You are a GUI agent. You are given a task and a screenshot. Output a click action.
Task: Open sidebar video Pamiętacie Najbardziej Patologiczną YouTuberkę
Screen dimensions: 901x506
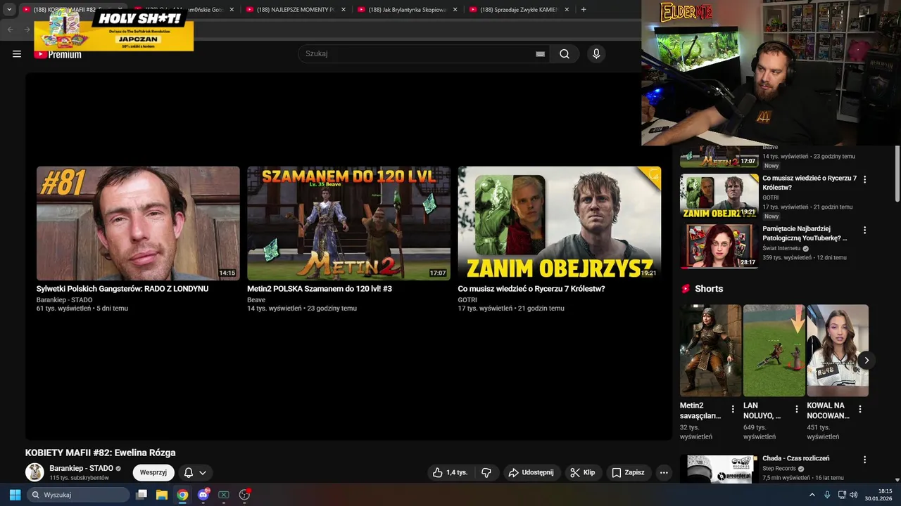click(x=805, y=233)
